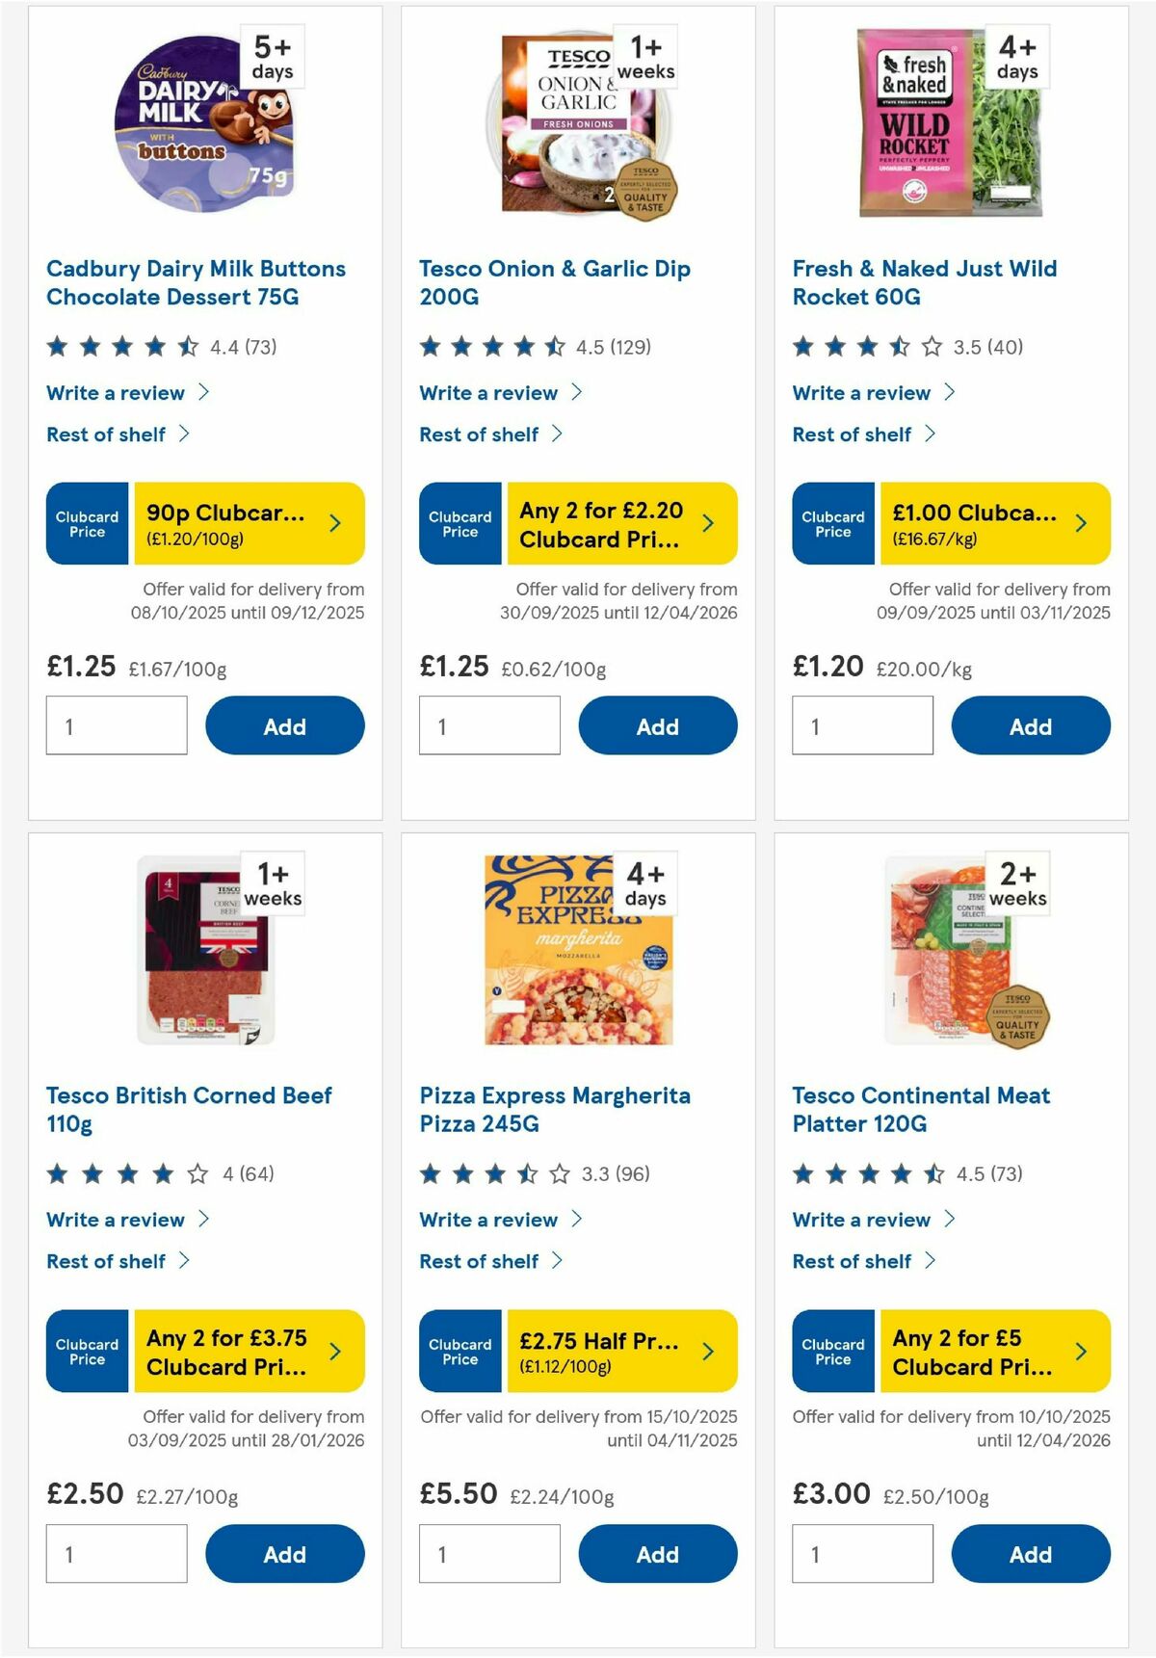This screenshot has width=1156, height=1658.
Task: Add Cadbury Dairy Milk dessert to basket
Action: 284,725
